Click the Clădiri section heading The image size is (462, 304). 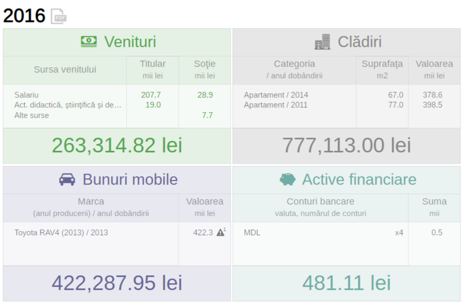[x=359, y=42]
